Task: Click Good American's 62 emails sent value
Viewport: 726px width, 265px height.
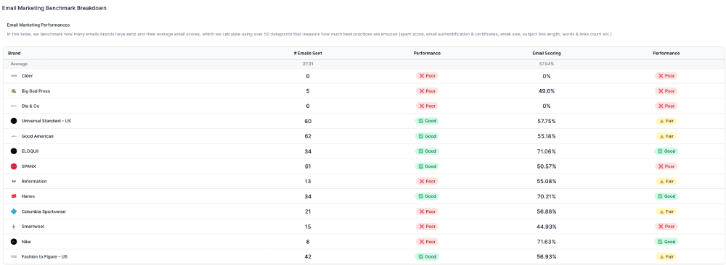Action: pyautogui.click(x=308, y=136)
